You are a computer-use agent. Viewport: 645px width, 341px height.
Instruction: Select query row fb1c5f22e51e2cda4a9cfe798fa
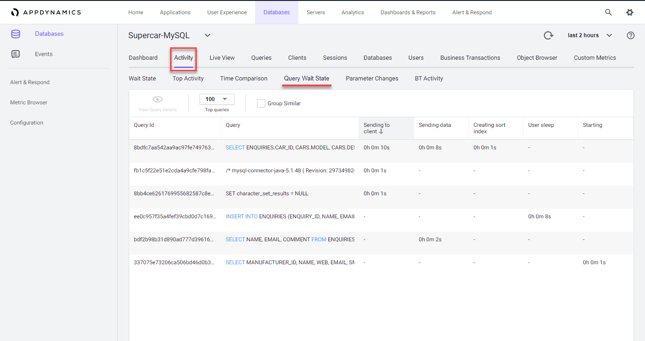point(381,174)
